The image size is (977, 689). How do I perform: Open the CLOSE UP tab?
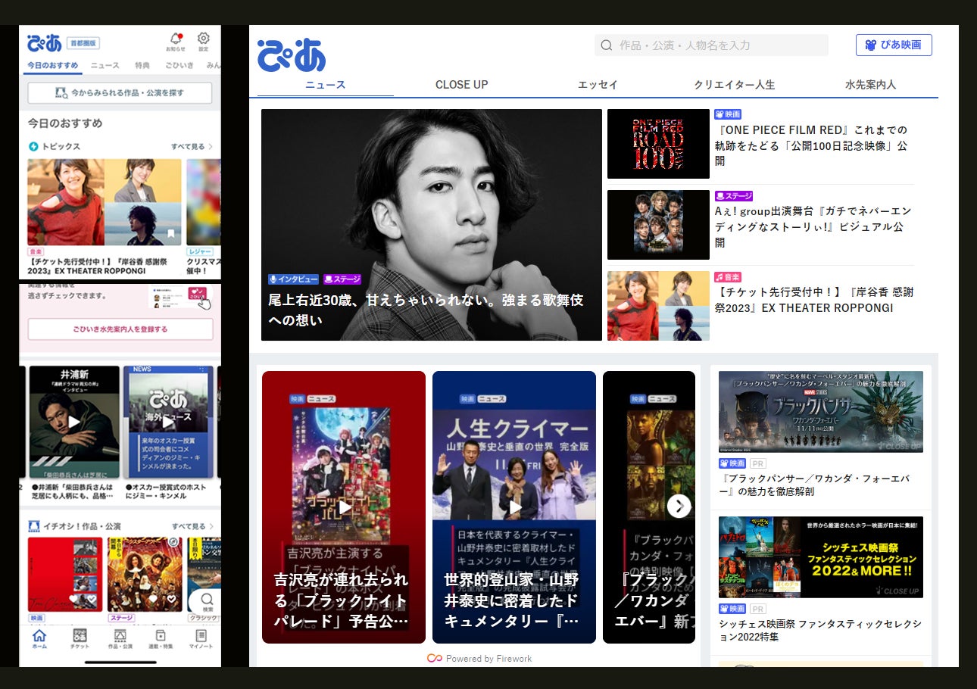point(462,85)
